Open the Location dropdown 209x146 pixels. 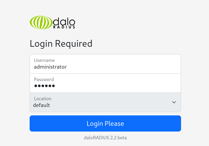tap(105, 102)
